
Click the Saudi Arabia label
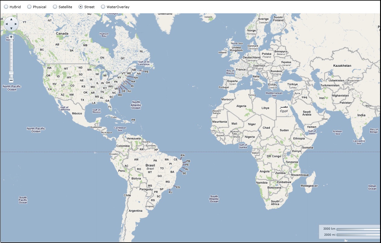click(x=307, y=113)
